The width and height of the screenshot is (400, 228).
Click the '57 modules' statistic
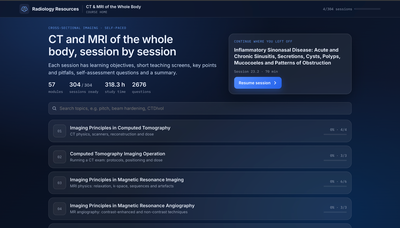[55, 87]
